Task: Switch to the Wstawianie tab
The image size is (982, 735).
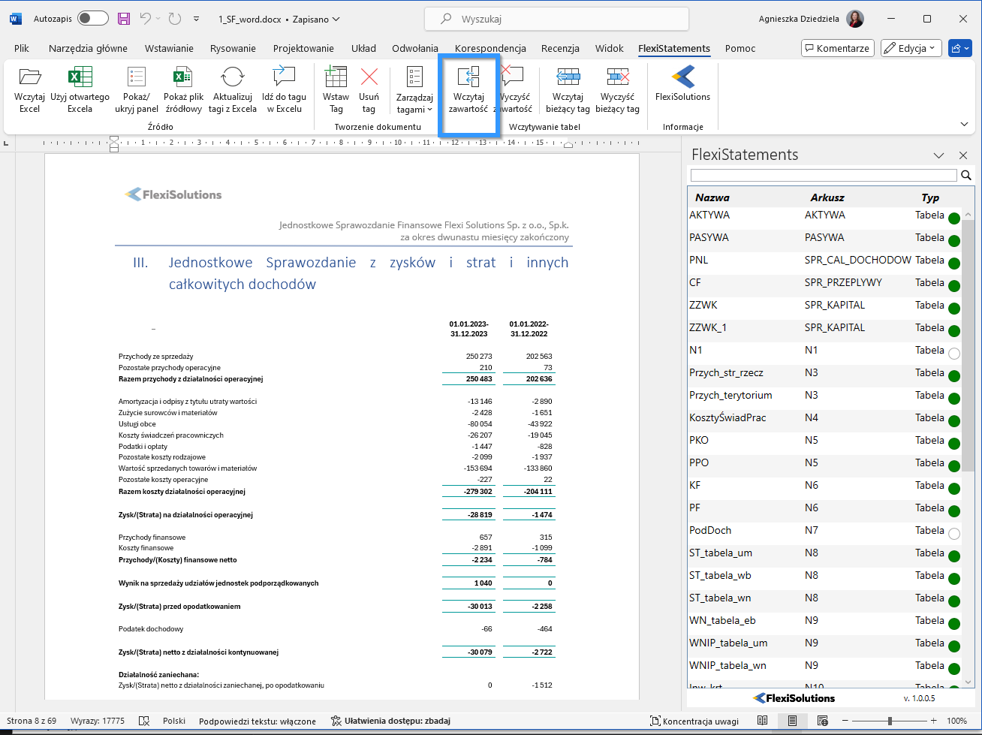Action: pos(169,48)
